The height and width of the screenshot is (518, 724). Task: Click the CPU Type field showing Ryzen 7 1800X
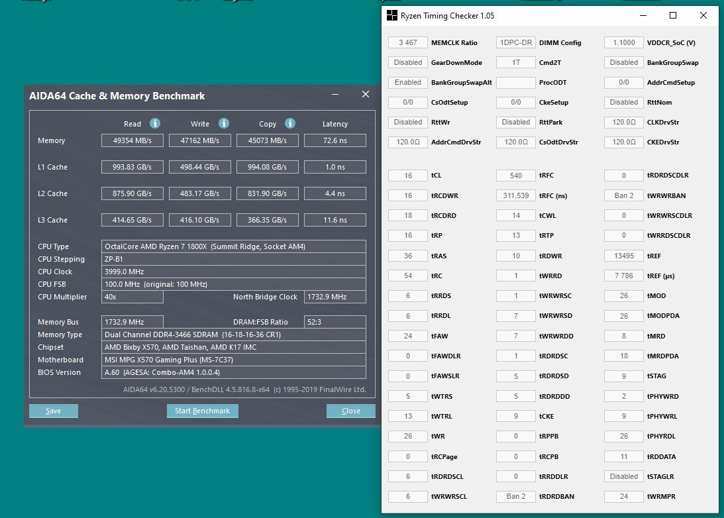[x=234, y=246]
